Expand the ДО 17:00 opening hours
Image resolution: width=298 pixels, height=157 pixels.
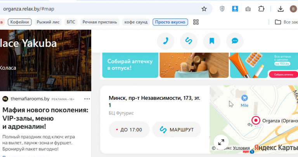pyautogui.click(x=129, y=130)
